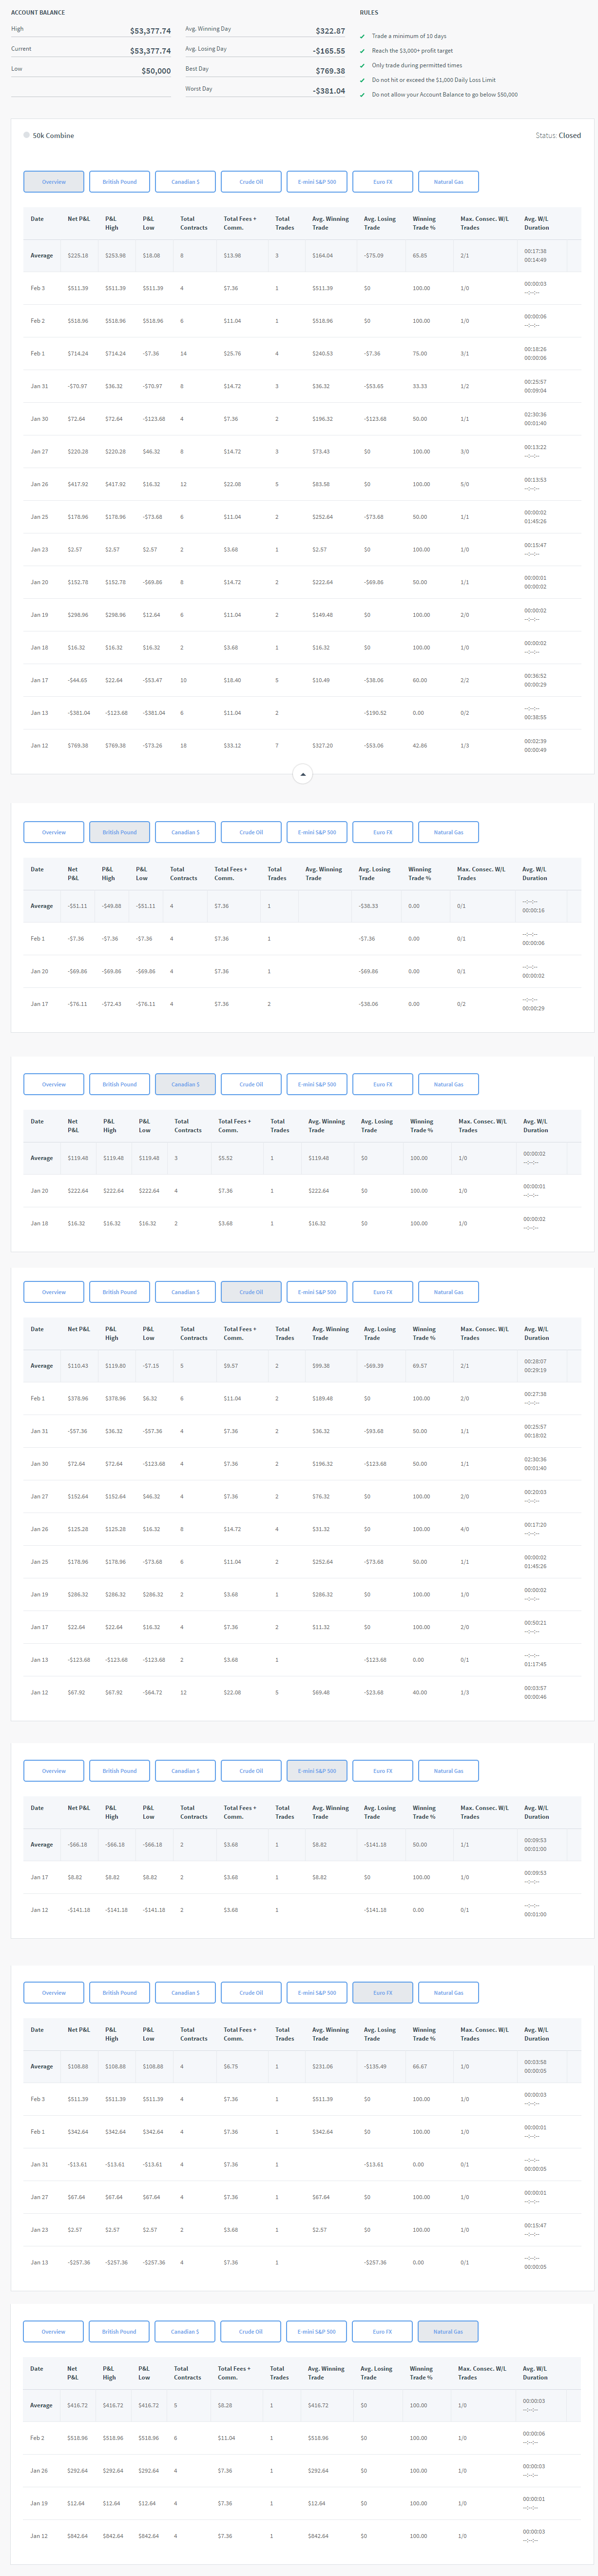Click the Rules heading
Screen dimensions: 598x2576
[x=369, y=12]
